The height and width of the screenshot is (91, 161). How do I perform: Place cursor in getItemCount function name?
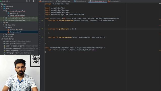tap(64, 29)
